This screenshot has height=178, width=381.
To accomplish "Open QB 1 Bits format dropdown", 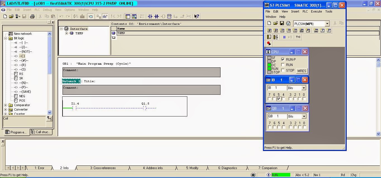I will pos(304,116).
